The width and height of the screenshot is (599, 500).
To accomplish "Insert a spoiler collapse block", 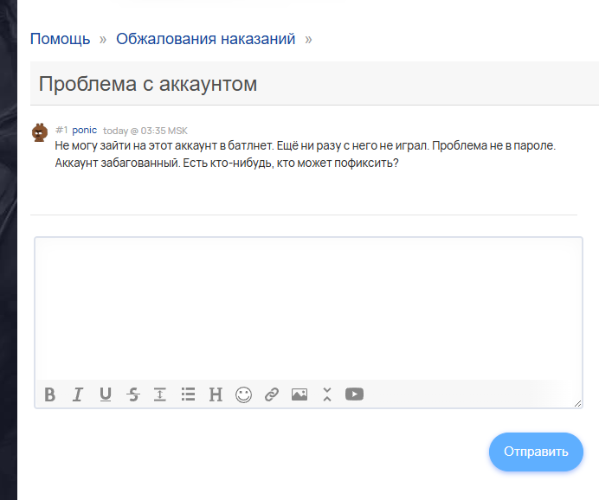I will [x=327, y=394].
